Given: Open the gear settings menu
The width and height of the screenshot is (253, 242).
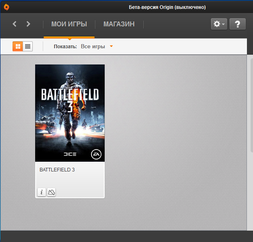Looking at the screenshot, I should (219, 24).
